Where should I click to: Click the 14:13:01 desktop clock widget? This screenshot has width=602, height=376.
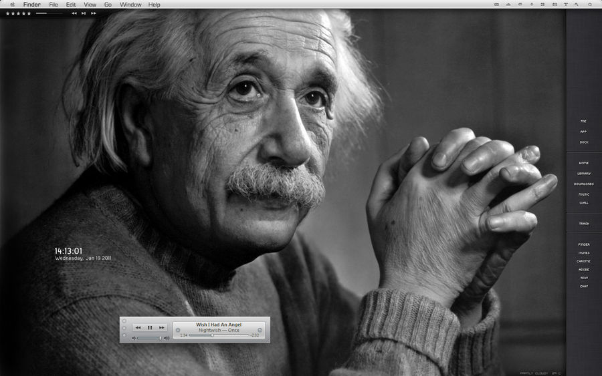[68, 251]
